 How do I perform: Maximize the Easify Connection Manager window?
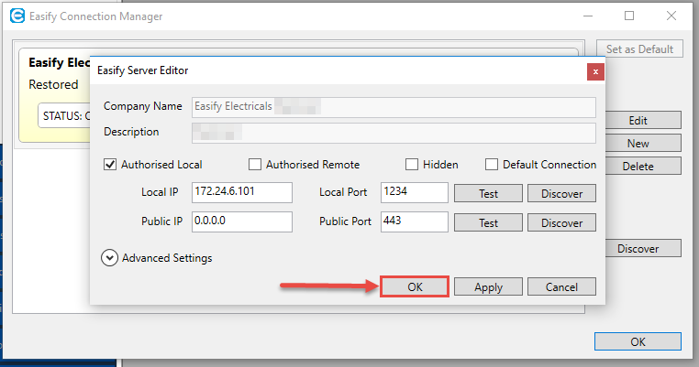click(x=629, y=16)
